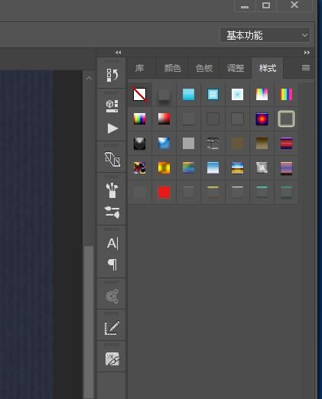Screen dimensions: 322x399
Task: Select the no-style (default) swatch
Action: 139,94
